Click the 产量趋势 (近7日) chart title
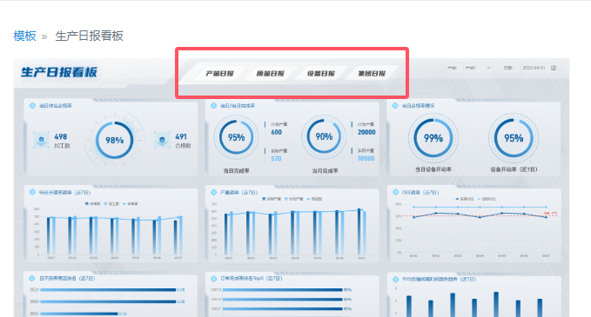 coord(239,193)
